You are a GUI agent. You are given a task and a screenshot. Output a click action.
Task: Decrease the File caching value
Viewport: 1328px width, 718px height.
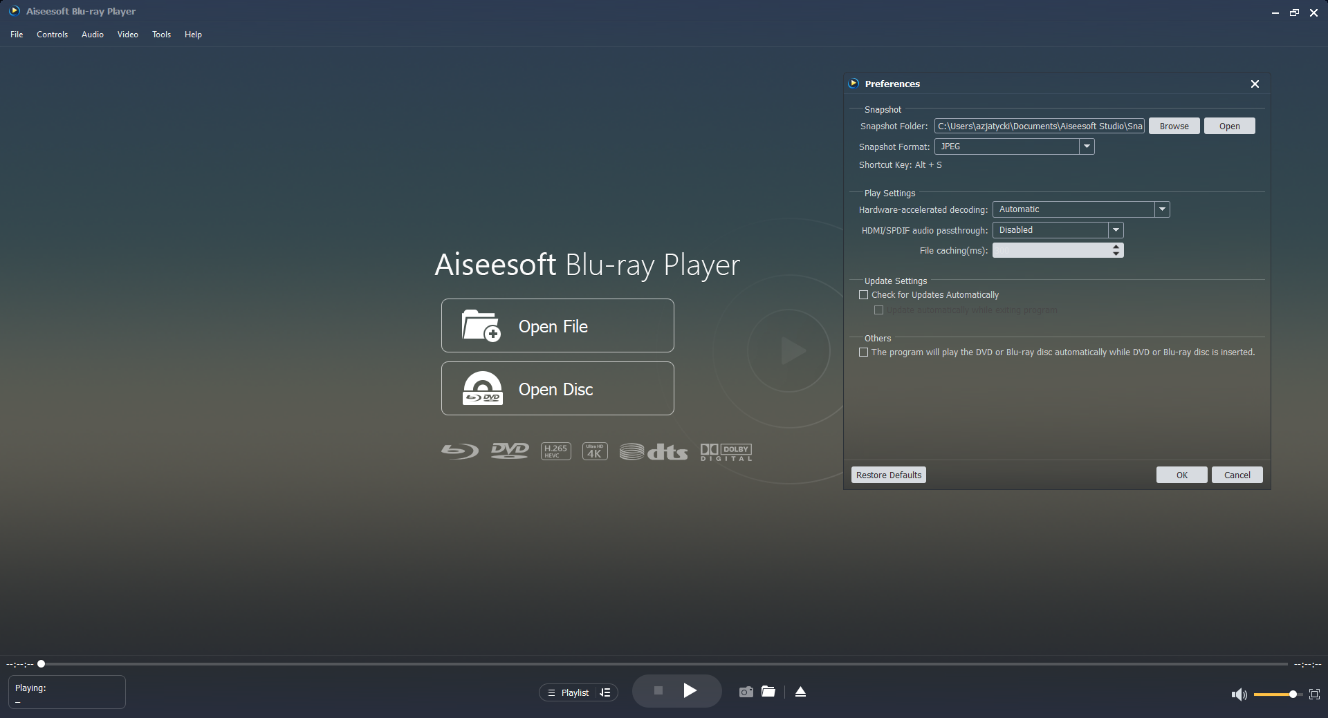1116,254
